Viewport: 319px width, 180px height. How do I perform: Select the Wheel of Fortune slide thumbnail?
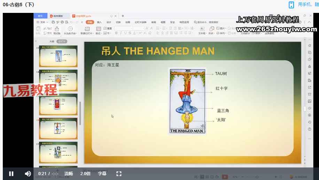coord(59,80)
